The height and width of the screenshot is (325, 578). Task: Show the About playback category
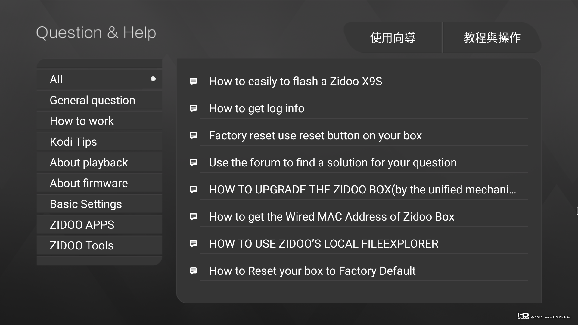[89, 162]
